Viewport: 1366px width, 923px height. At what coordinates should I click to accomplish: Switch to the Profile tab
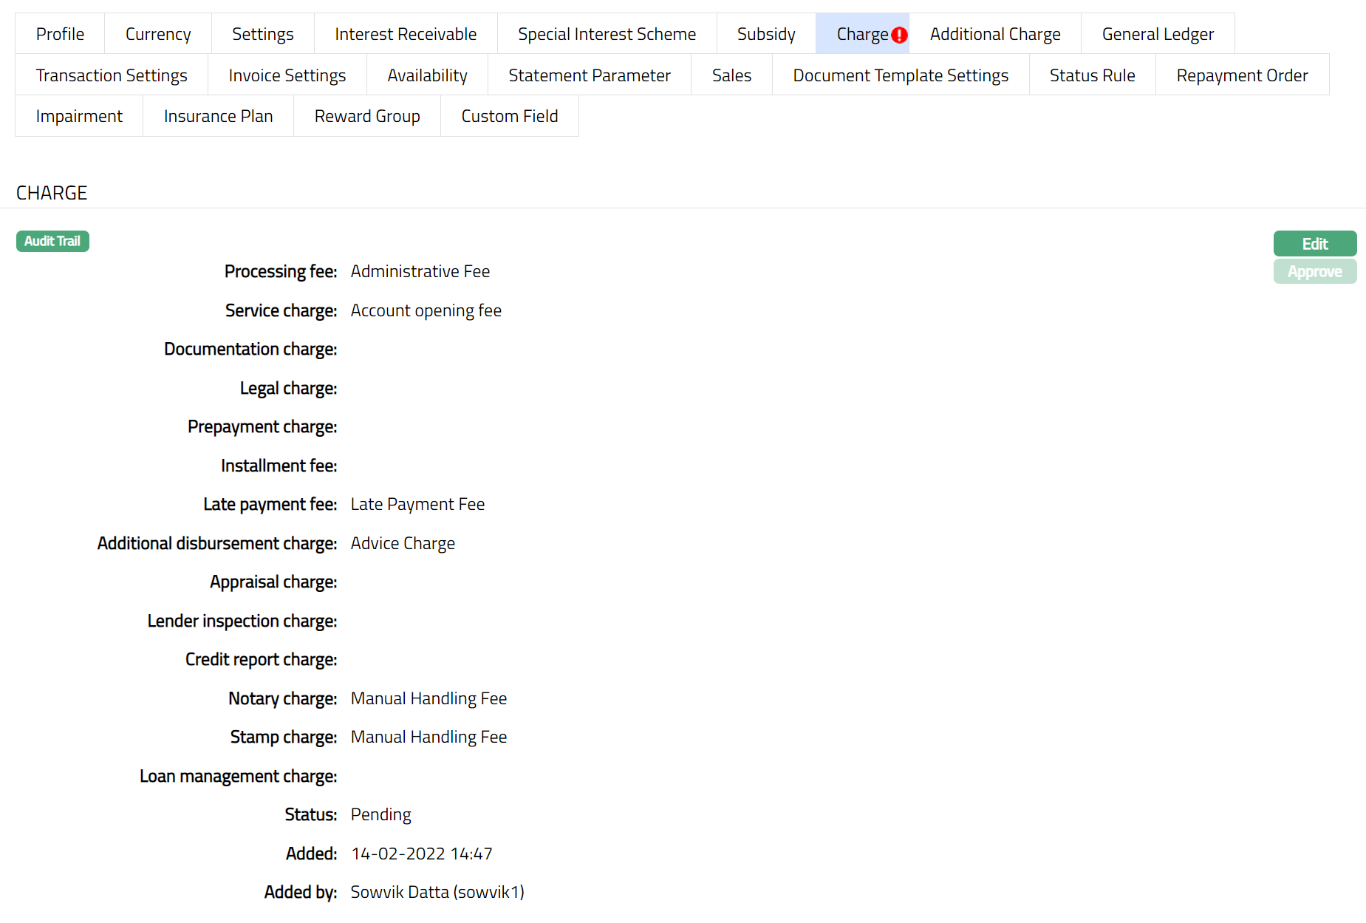coord(60,34)
